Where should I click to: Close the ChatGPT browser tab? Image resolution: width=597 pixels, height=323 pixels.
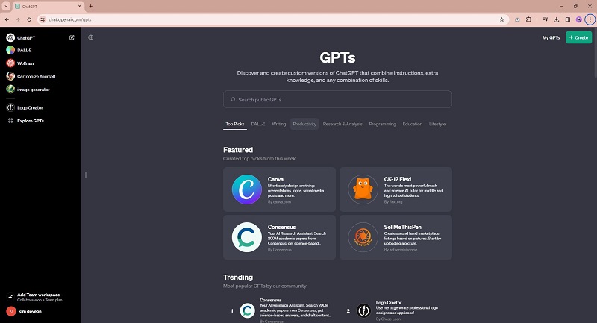click(80, 6)
